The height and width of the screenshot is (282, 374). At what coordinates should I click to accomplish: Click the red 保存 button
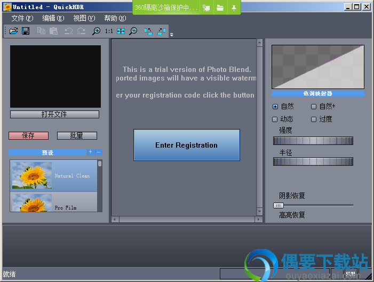click(x=28, y=135)
